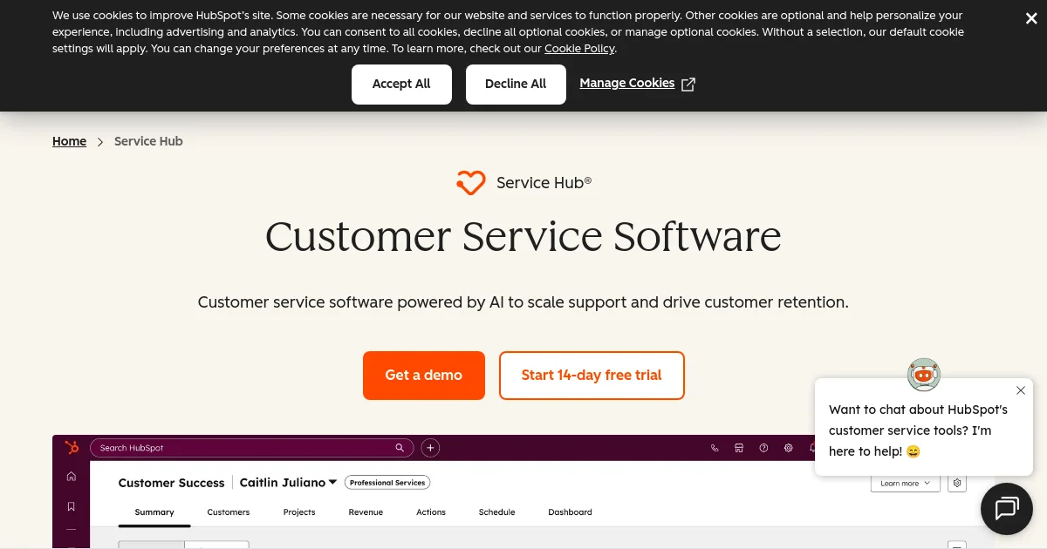Open the Dashboard tab
This screenshot has width=1047, height=549.
tap(570, 512)
